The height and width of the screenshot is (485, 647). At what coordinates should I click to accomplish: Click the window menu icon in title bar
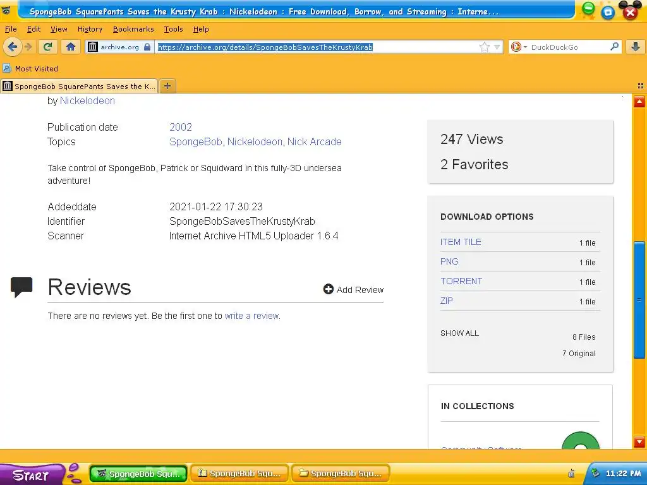coord(6,10)
